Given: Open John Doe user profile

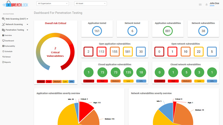Looking at the screenshot, I should [214, 4].
